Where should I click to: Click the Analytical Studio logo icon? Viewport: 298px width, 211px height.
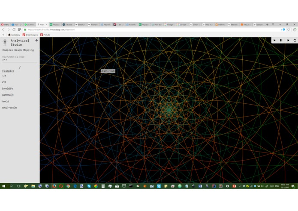coord(5,42)
